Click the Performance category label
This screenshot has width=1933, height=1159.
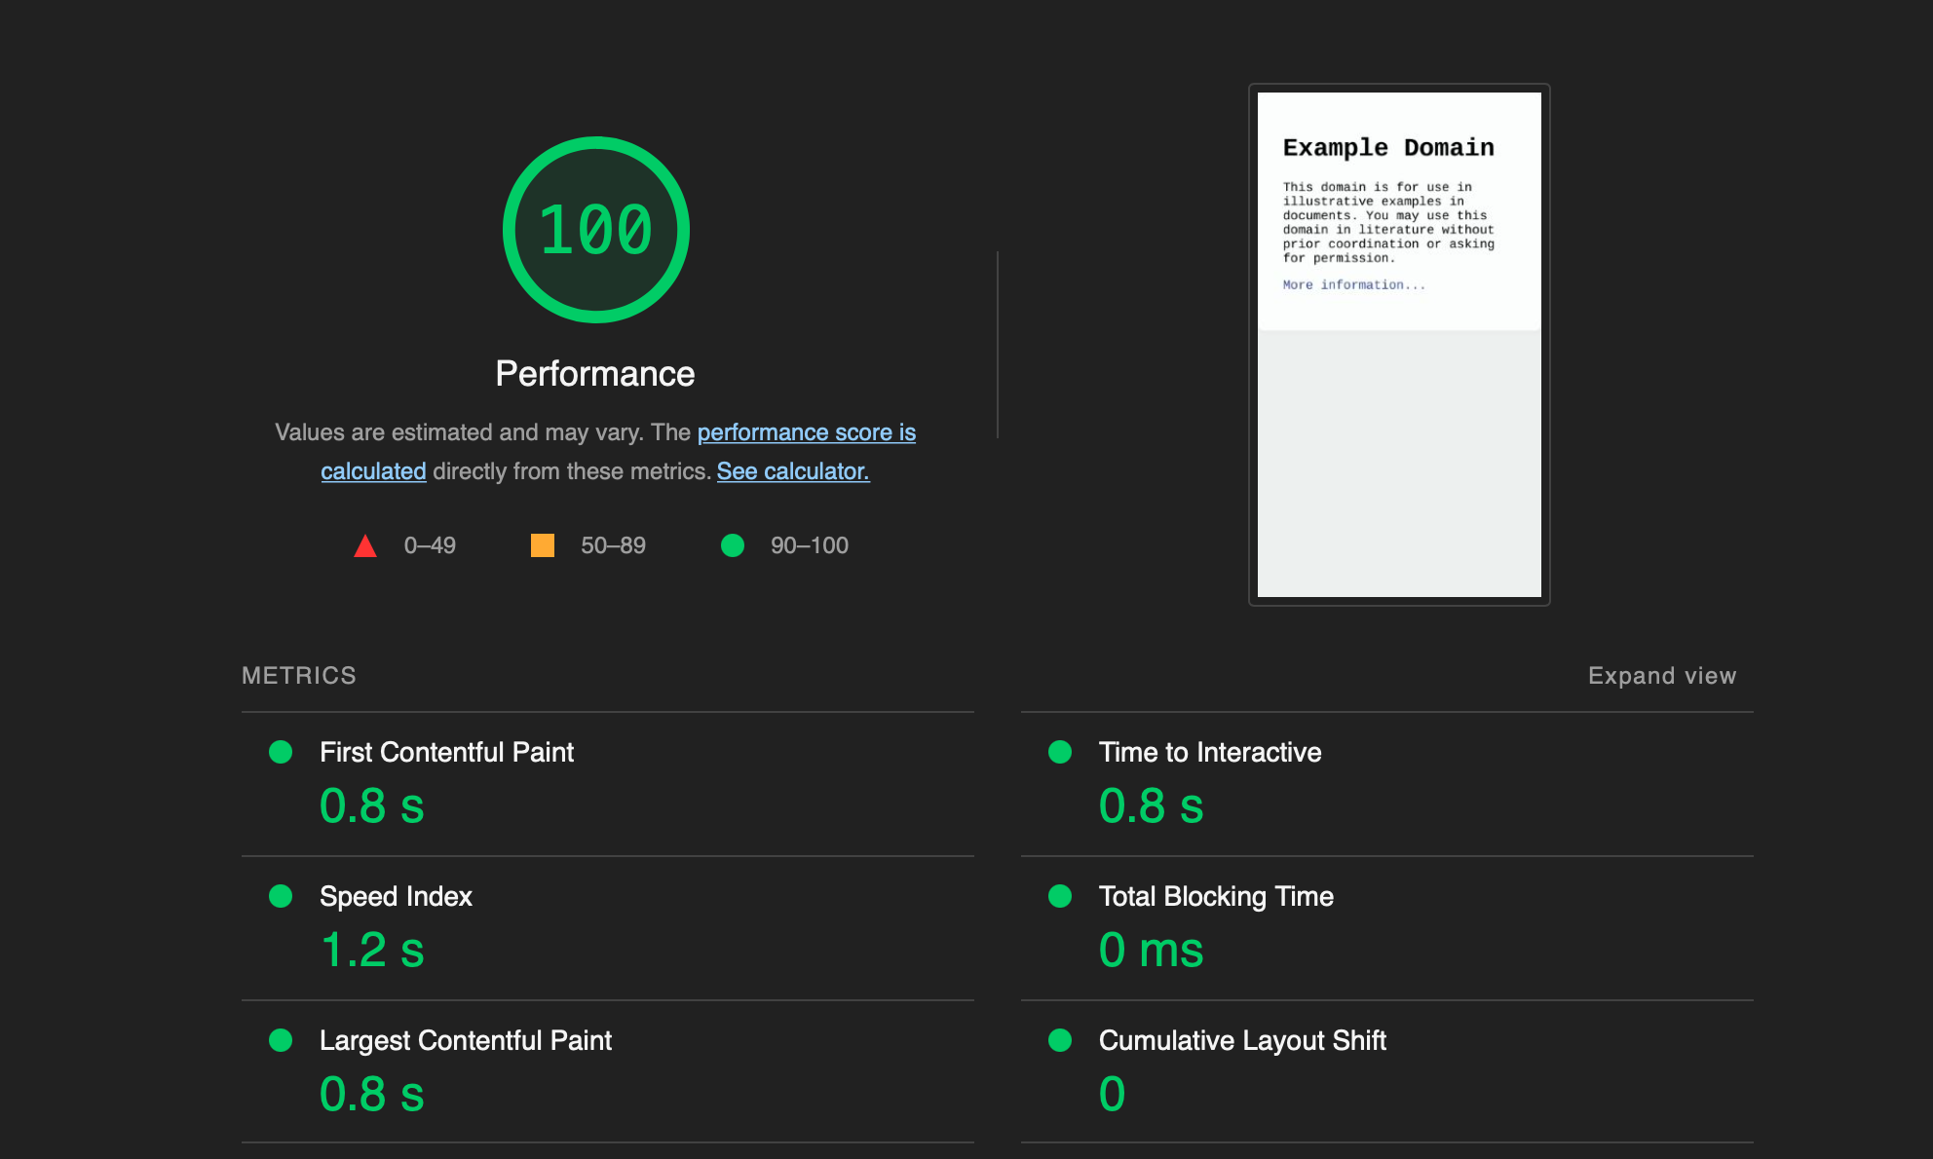595,373
